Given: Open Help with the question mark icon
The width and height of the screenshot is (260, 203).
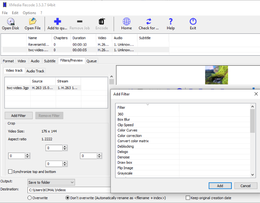Looking at the screenshot, I should click(170, 22).
